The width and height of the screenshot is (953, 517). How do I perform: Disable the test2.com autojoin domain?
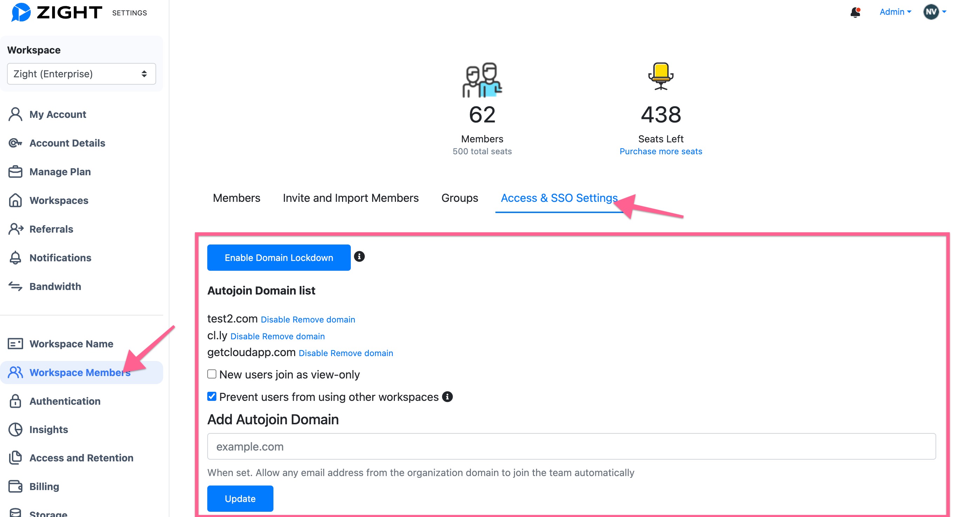(275, 319)
